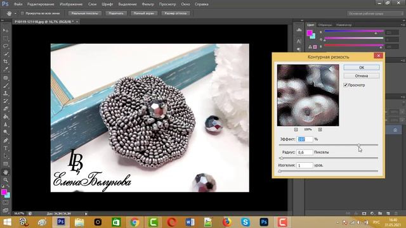The image size is (406, 228).
Task: Select the Lasso tool
Action: pos(6,46)
